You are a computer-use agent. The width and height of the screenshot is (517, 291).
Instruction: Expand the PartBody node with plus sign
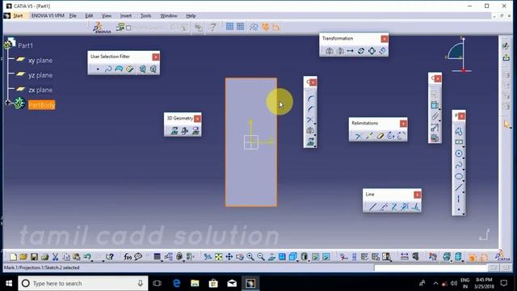pos(7,103)
